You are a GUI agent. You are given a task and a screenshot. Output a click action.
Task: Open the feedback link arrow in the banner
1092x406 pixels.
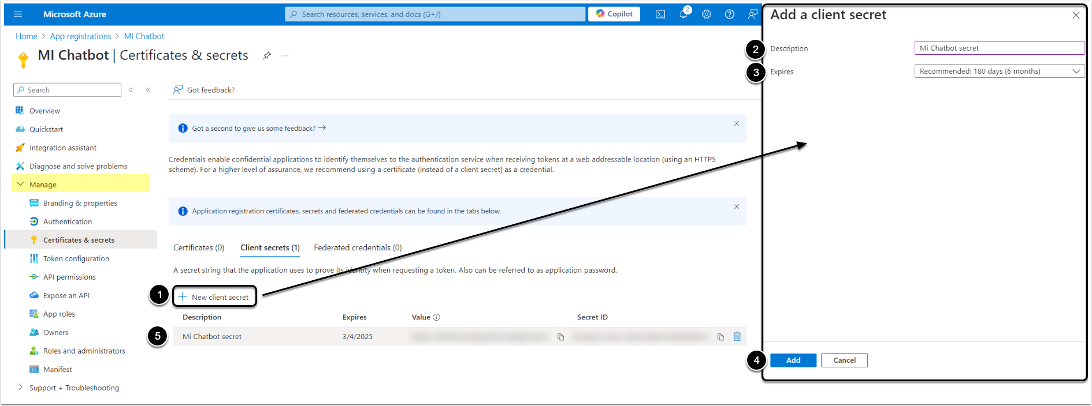point(322,128)
